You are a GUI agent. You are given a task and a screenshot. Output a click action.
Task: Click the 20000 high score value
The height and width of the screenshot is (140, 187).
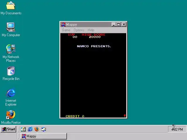click(95, 37)
